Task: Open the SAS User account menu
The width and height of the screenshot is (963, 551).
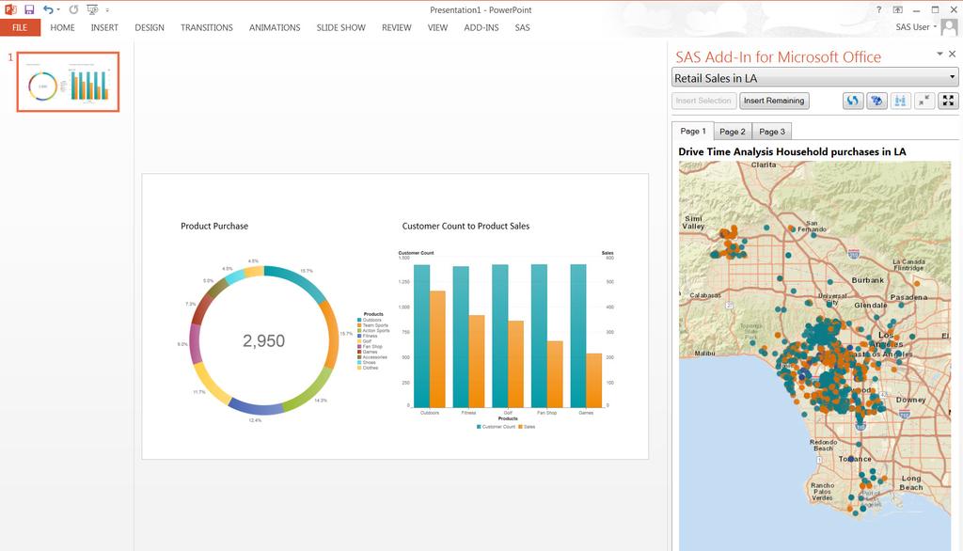Action: pyautogui.click(x=916, y=27)
